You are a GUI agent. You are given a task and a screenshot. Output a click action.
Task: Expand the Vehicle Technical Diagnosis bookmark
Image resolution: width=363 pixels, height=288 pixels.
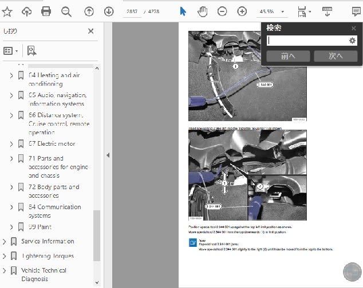click(4, 270)
